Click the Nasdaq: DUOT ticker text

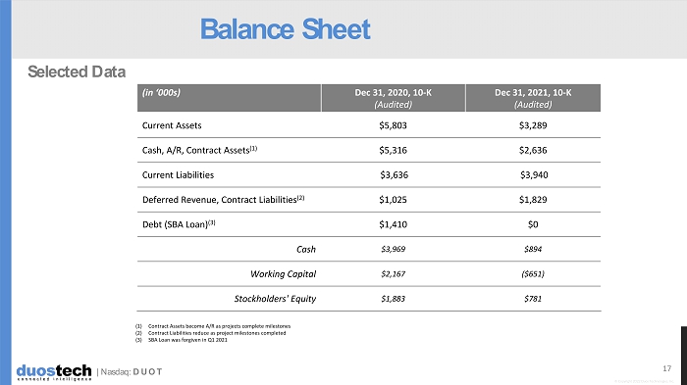(x=132, y=372)
